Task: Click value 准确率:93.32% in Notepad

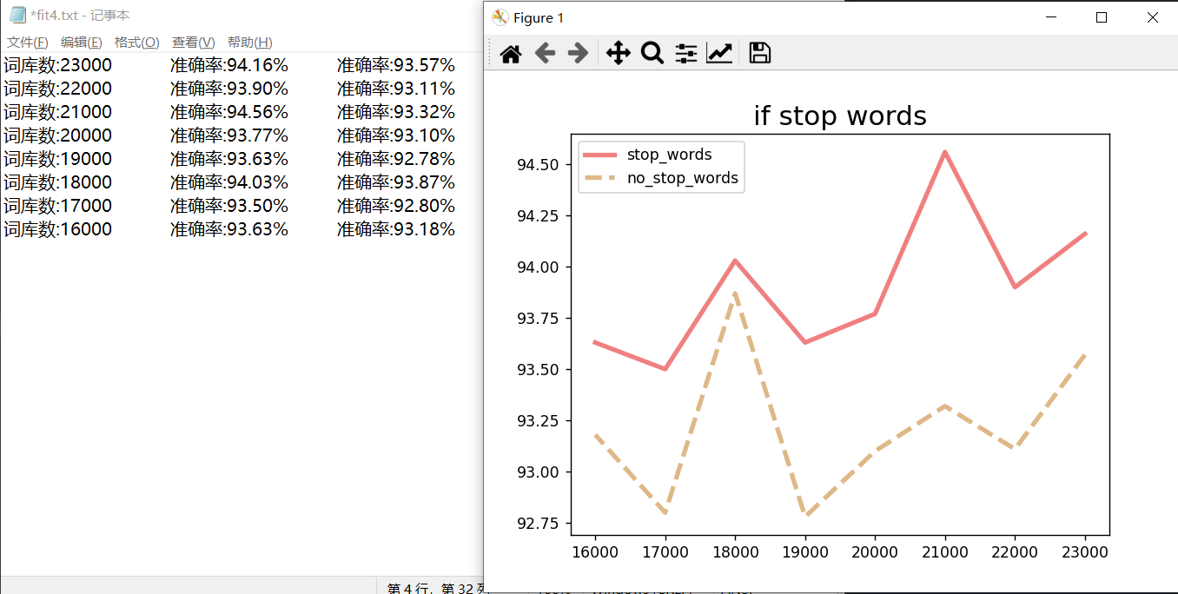Action: 396,112
